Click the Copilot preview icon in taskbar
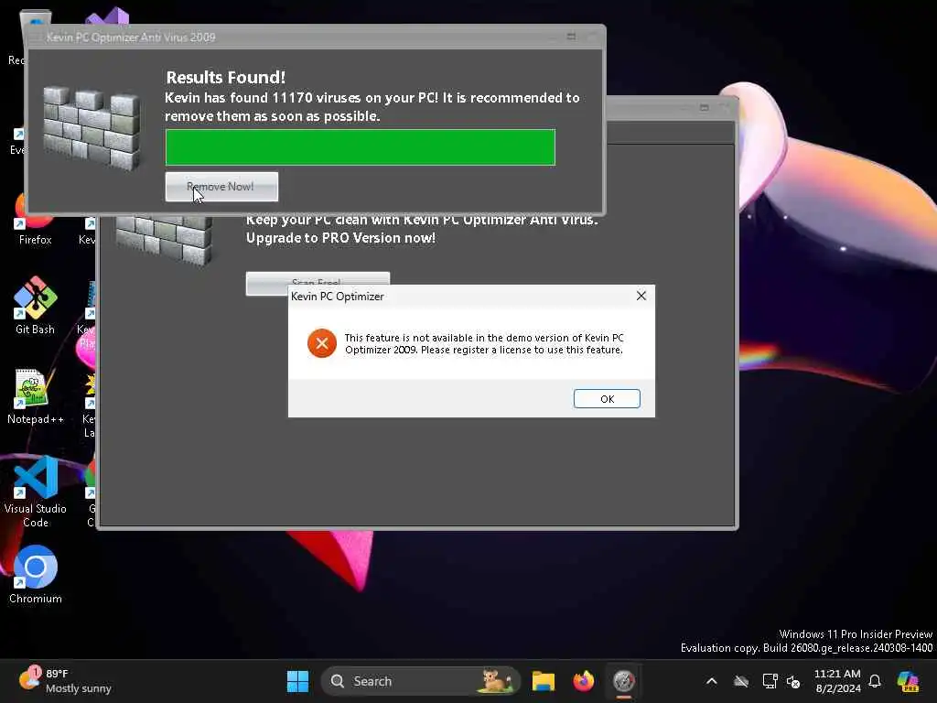The width and height of the screenshot is (937, 703). [909, 681]
